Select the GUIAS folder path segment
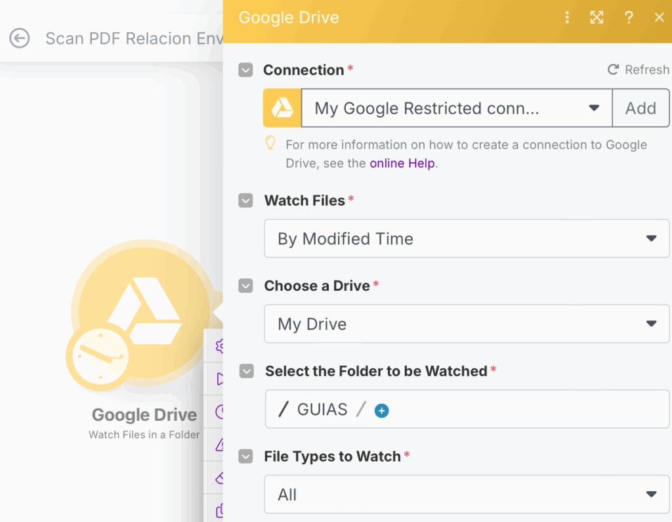This screenshot has width=672, height=522. [x=322, y=410]
